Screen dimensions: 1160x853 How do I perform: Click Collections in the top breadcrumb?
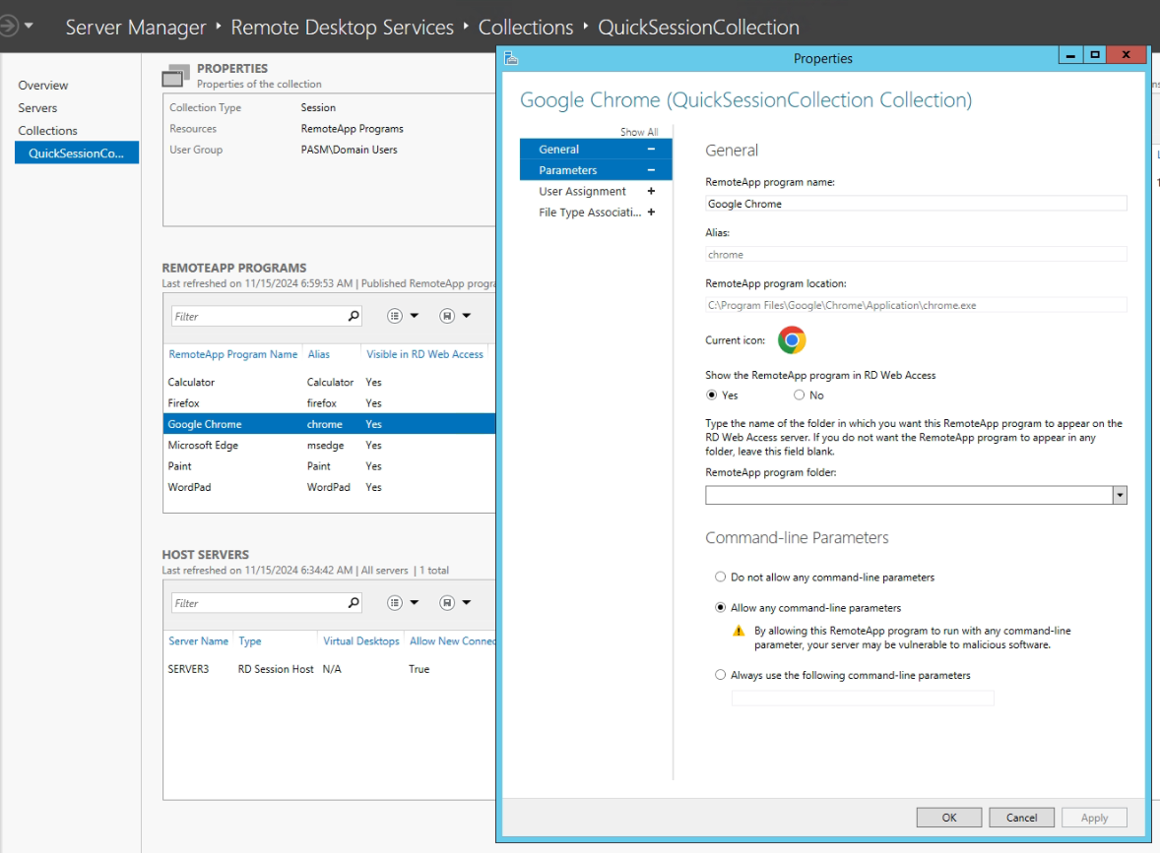[x=525, y=28]
